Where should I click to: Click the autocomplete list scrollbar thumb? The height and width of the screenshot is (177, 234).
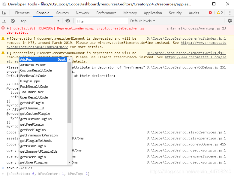coord(69,92)
